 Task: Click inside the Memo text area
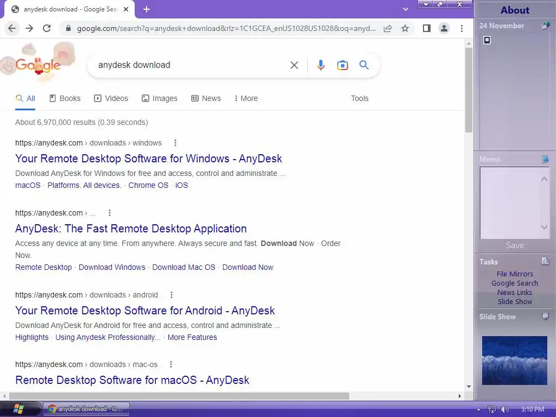[510, 203]
